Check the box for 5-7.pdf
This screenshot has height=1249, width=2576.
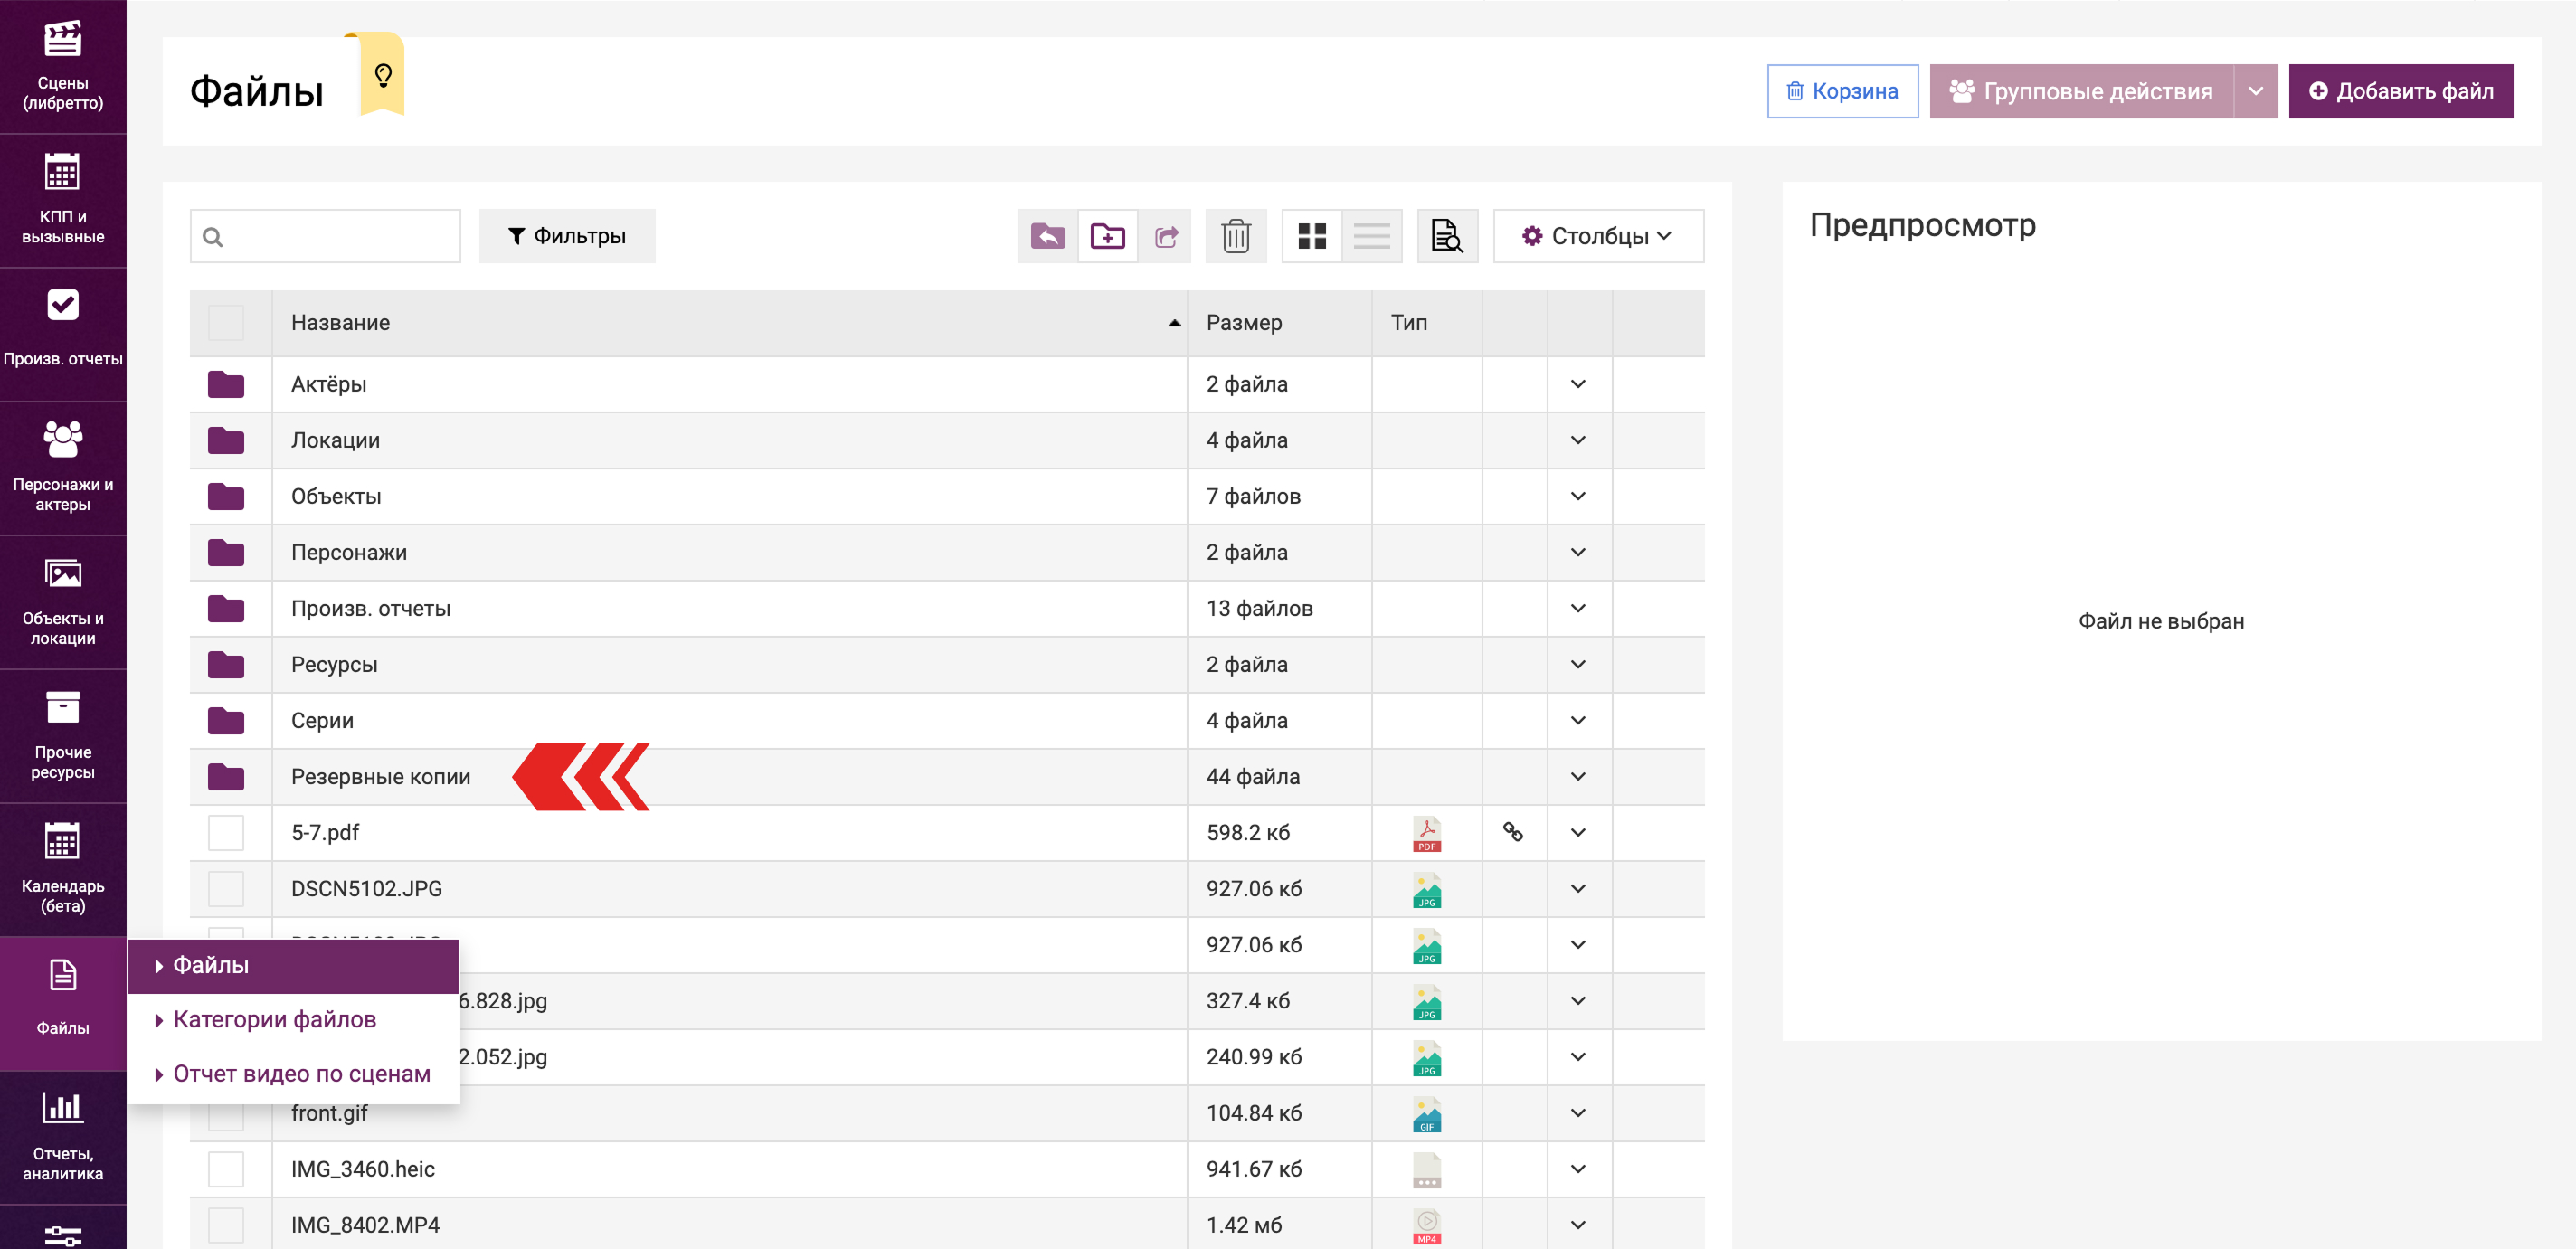(226, 832)
